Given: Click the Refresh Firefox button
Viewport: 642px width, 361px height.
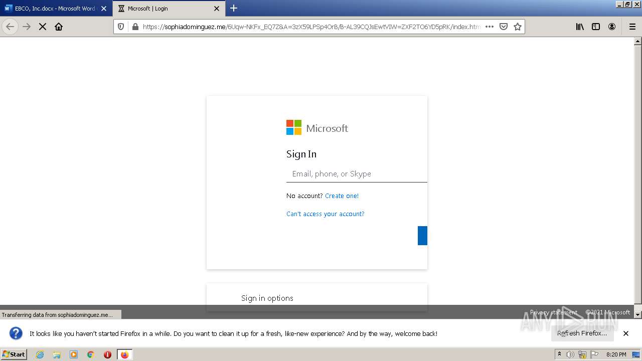Looking at the screenshot, I should pos(582,333).
